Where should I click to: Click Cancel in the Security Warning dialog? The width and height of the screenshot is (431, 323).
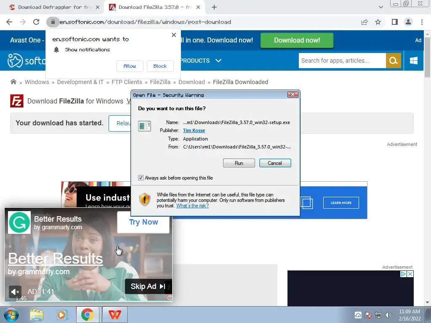tap(275, 163)
